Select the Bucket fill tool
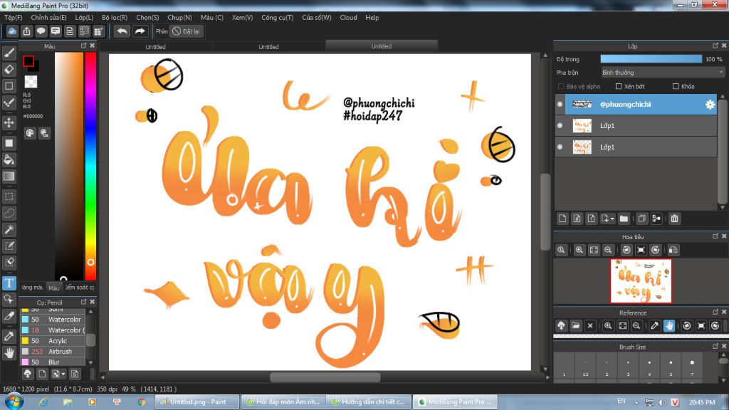Viewport: 729px width, 410px height. (x=9, y=160)
